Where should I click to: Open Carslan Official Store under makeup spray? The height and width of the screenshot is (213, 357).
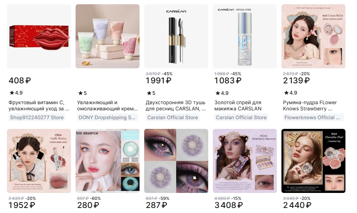click(x=241, y=117)
